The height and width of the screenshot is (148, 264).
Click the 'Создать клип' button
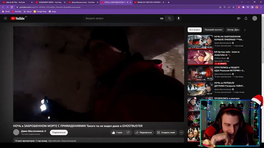[x=166, y=132]
